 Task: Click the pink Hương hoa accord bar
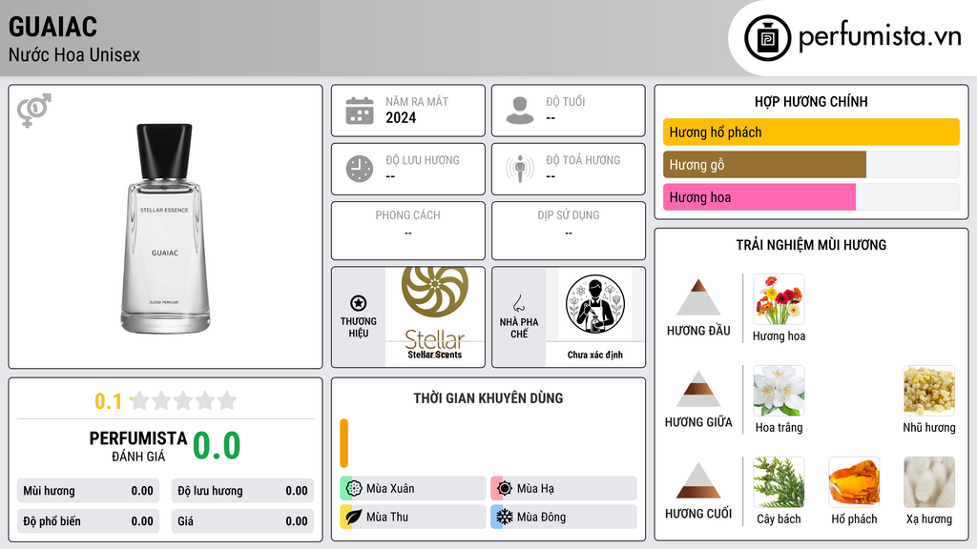point(759,196)
